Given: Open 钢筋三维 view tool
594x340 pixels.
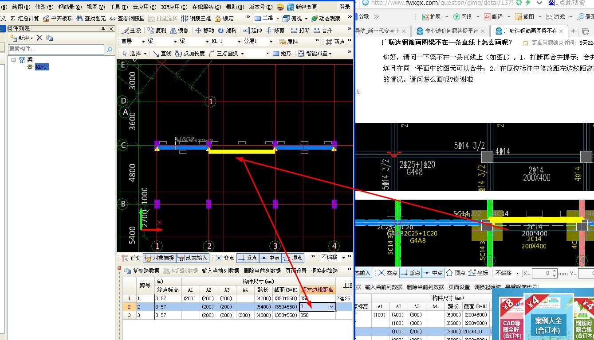Looking at the screenshot, I should coord(196,19).
